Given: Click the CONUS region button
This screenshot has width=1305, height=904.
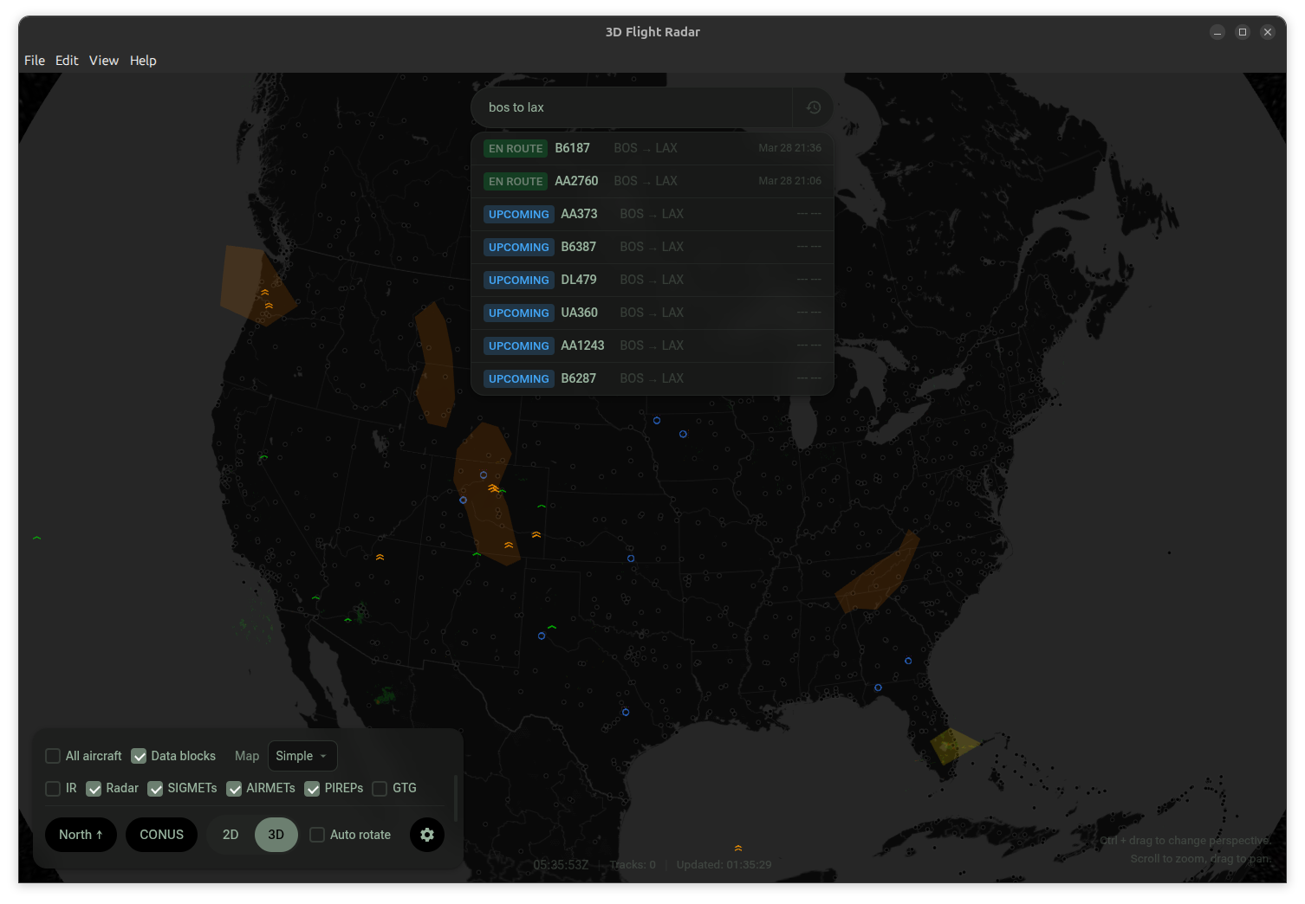Looking at the screenshot, I should click(x=161, y=835).
